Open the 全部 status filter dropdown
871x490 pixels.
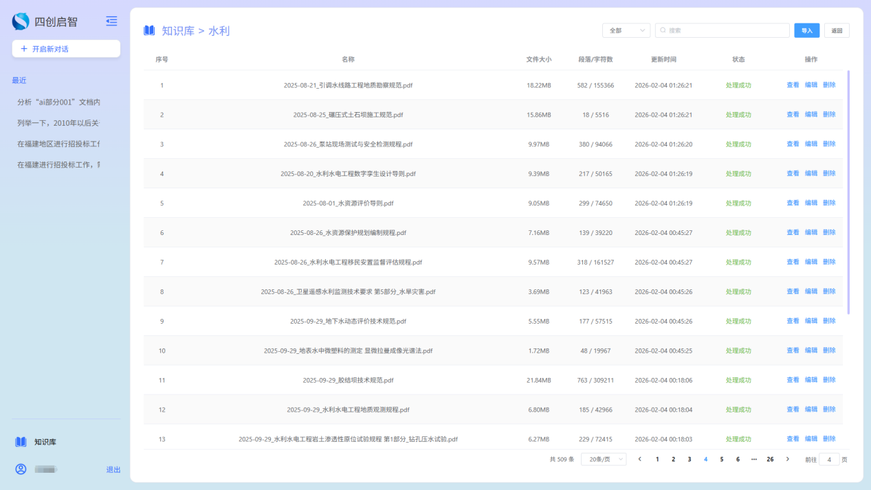click(626, 30)
